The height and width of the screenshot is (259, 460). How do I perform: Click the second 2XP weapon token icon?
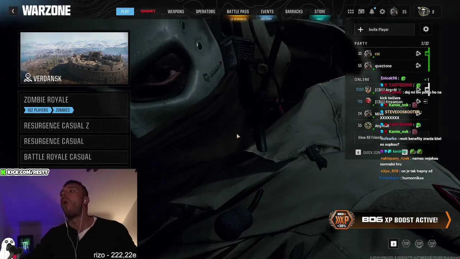[x=419, y=244]
